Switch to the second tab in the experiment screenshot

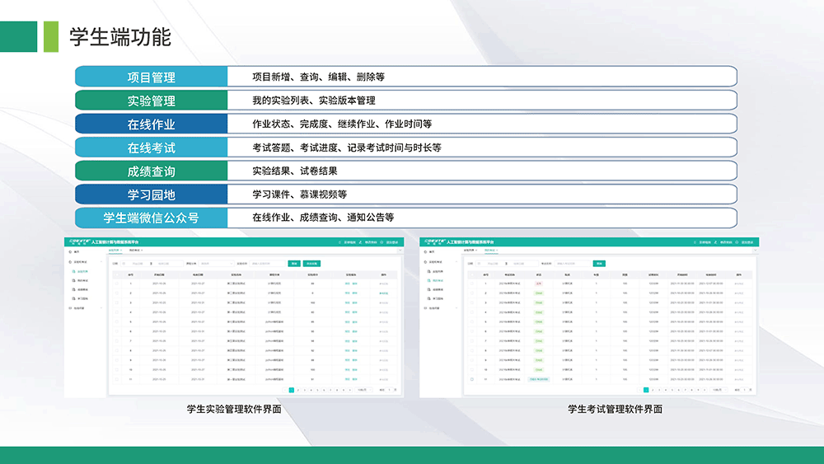tap(136, 250)
